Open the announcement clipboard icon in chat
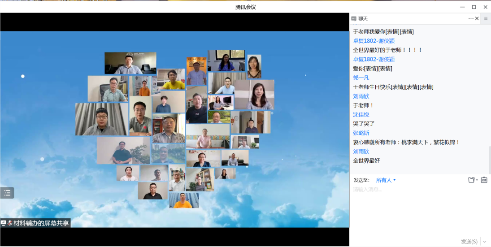 [484, 180]
